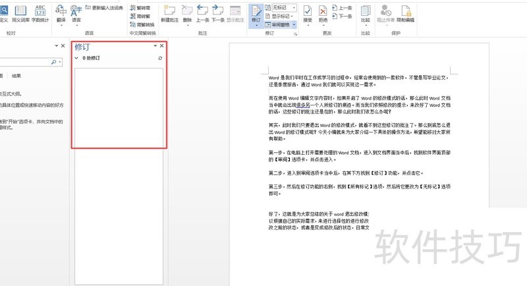
Task: Click the paragraph starting 其实，此时我们
Action: click(x=359, y=132)
